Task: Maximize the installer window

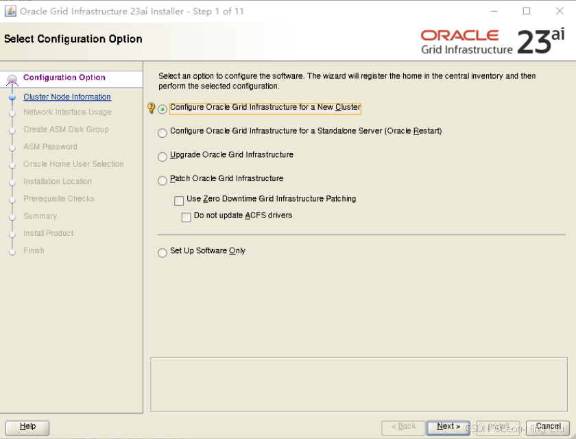Action: pyautogui.click(x=527, y=11)
